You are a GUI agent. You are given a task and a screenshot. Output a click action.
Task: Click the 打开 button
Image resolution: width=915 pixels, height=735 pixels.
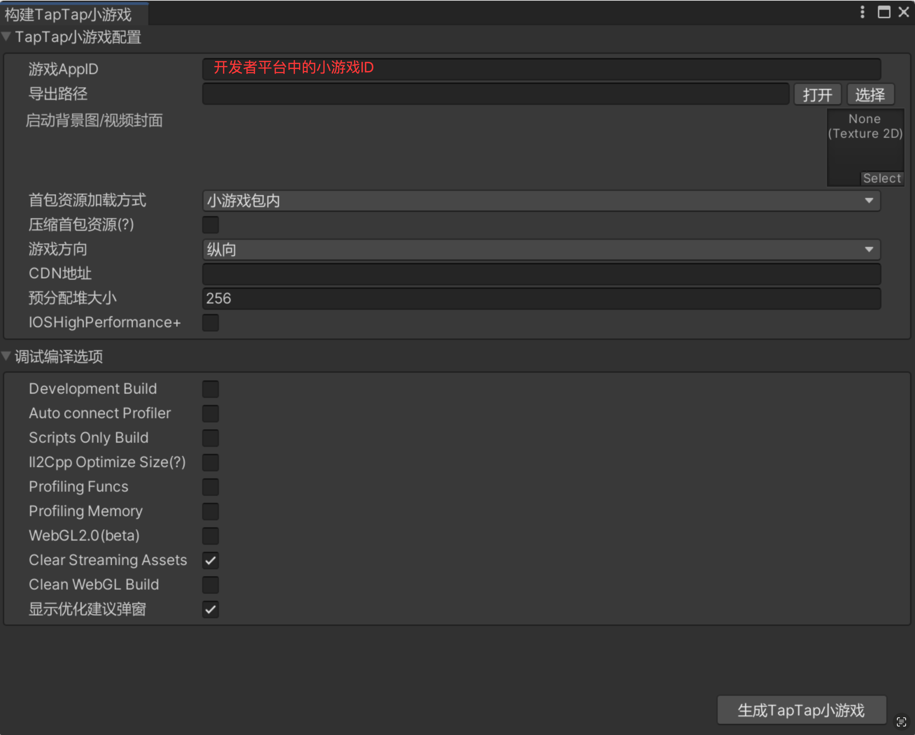tap(817, 94)
